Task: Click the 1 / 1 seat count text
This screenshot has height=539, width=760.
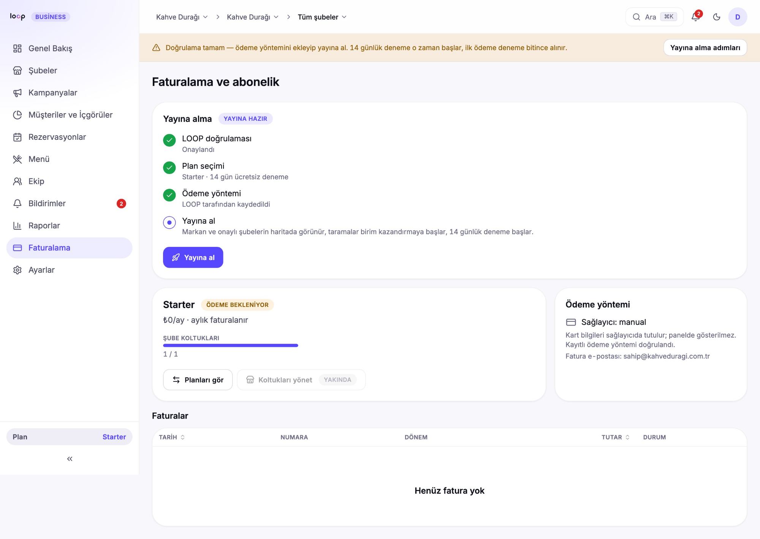Action: 171,354
